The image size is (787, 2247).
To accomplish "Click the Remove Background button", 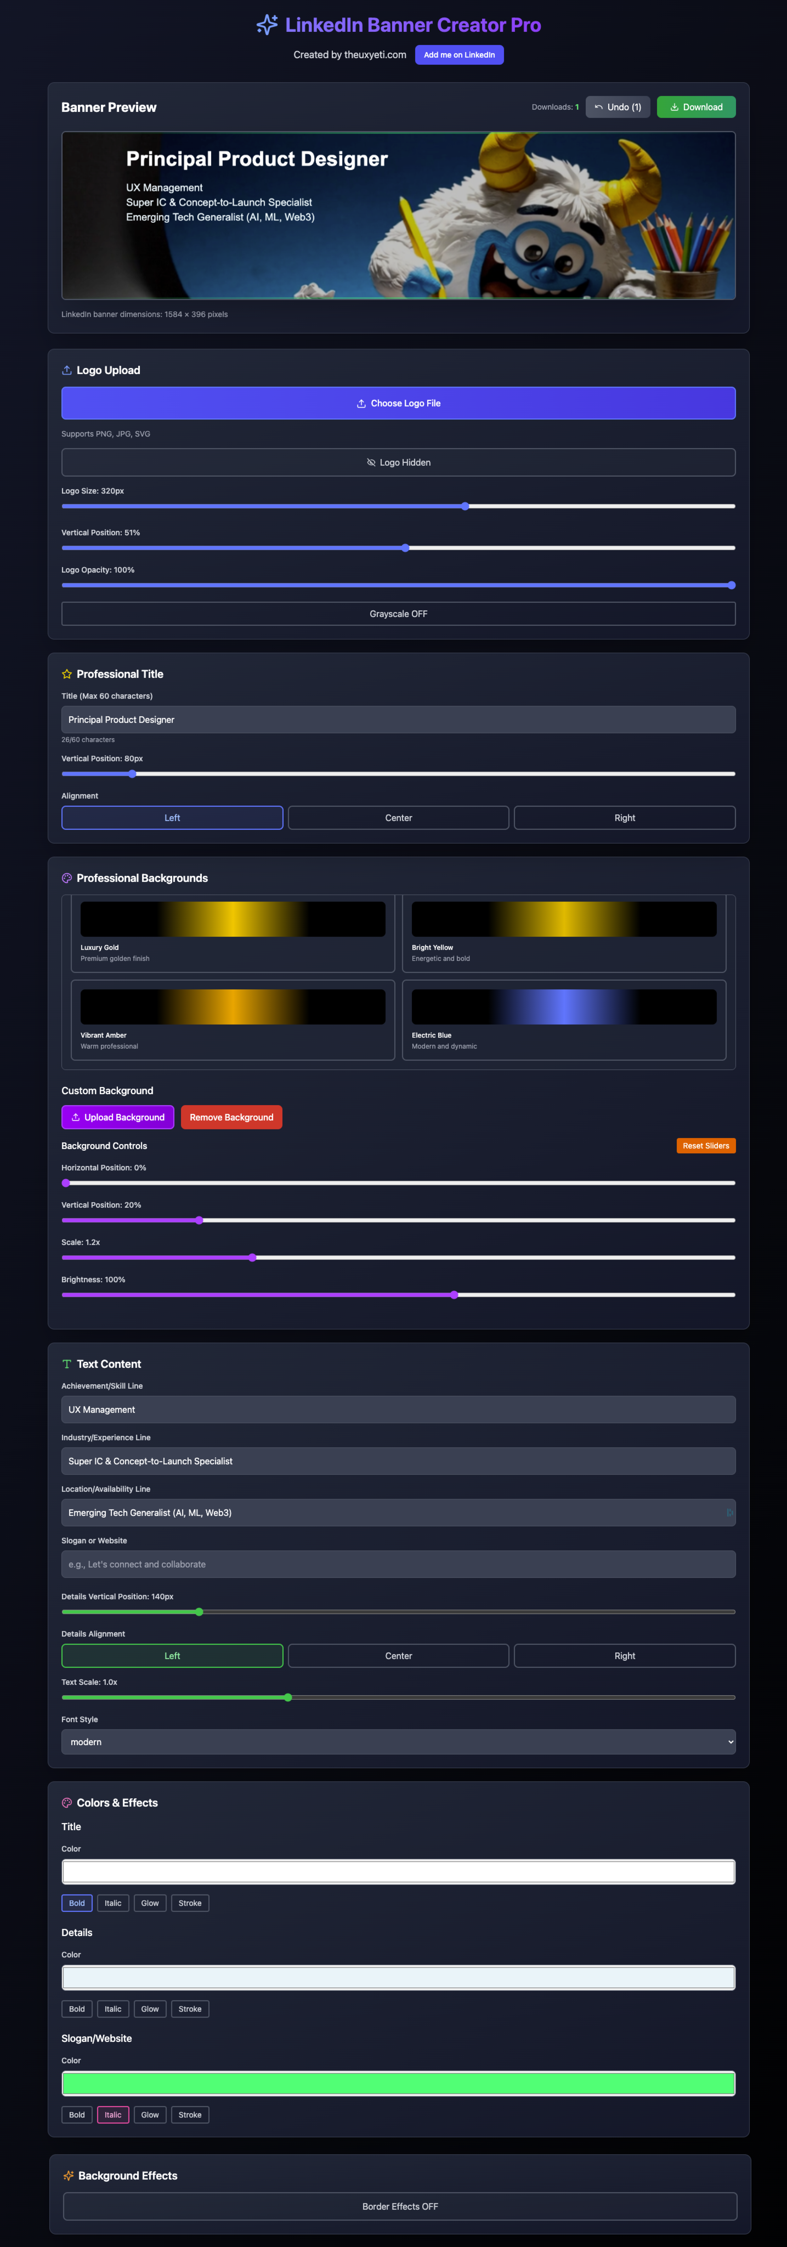I will (231, 1118).
